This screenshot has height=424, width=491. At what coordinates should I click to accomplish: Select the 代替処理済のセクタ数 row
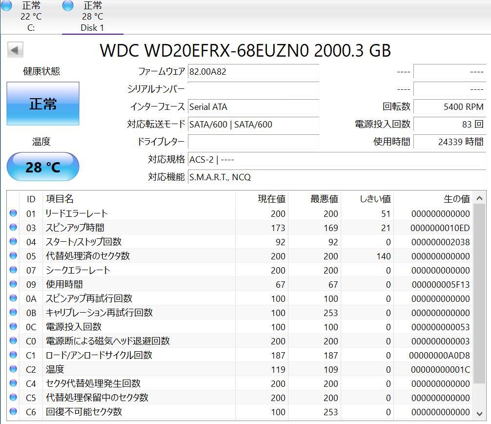coord(240,256)
